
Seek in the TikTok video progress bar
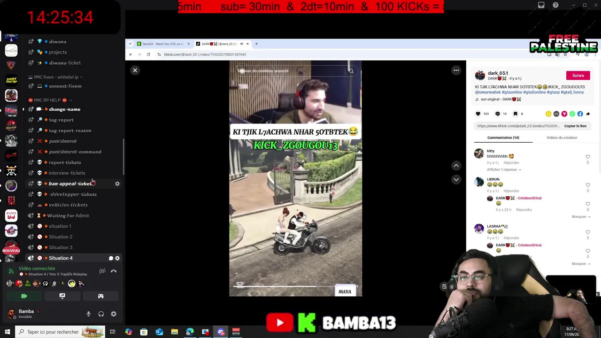[295, 286]
